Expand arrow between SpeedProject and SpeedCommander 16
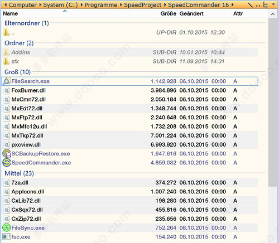 pos(165,4)
